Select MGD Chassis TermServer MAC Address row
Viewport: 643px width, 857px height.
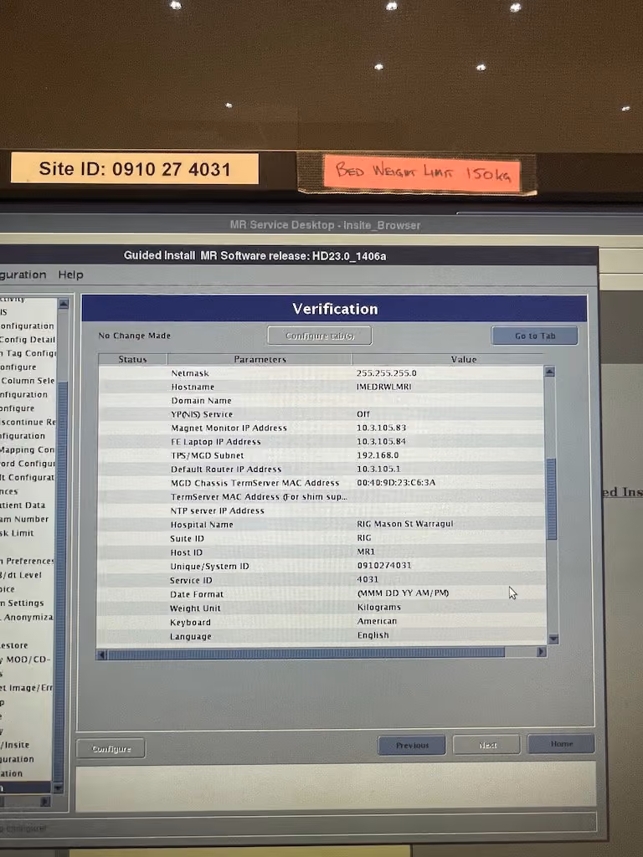321,483
